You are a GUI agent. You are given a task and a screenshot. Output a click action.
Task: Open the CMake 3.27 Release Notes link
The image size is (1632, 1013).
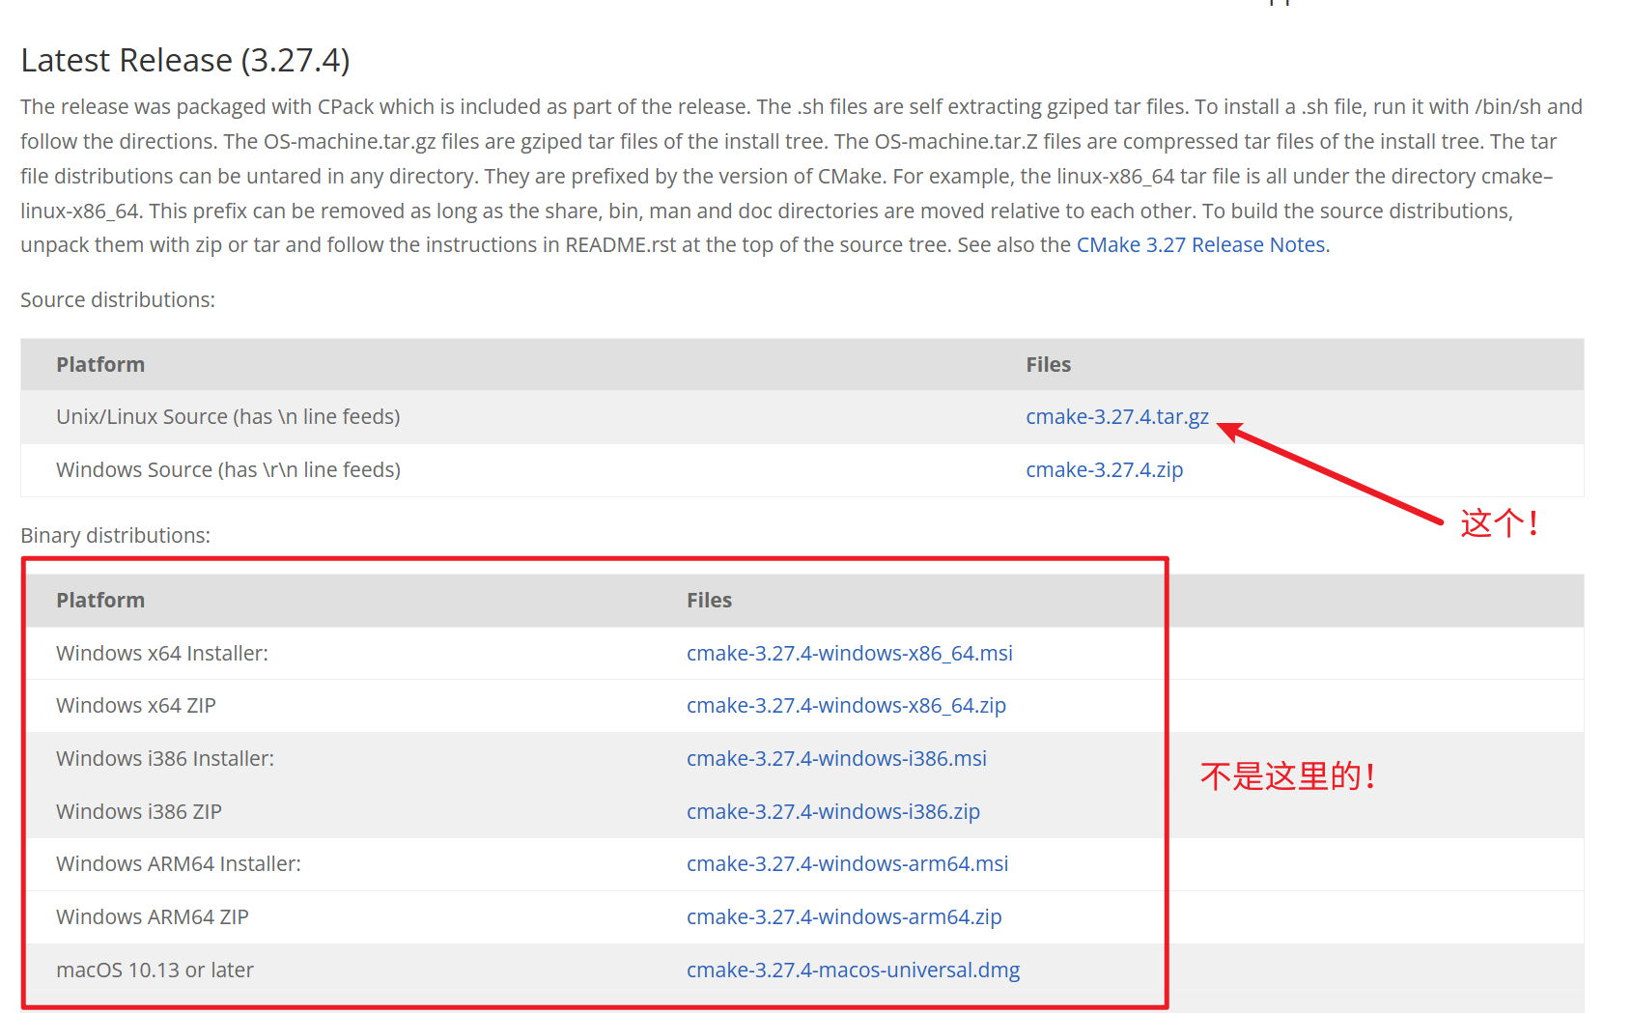1200,245
